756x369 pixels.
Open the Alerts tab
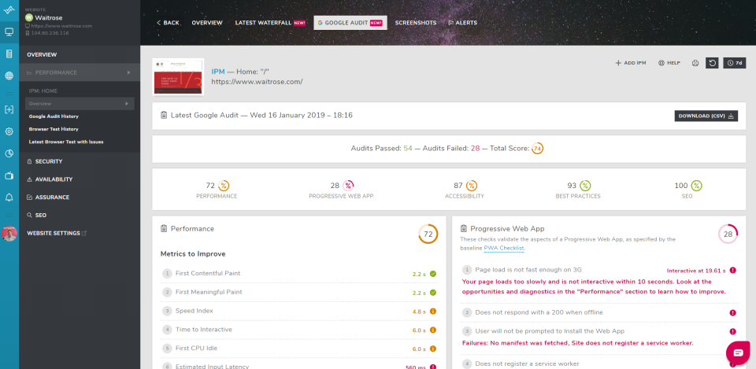pyautogui.click(x=463, y=23)
